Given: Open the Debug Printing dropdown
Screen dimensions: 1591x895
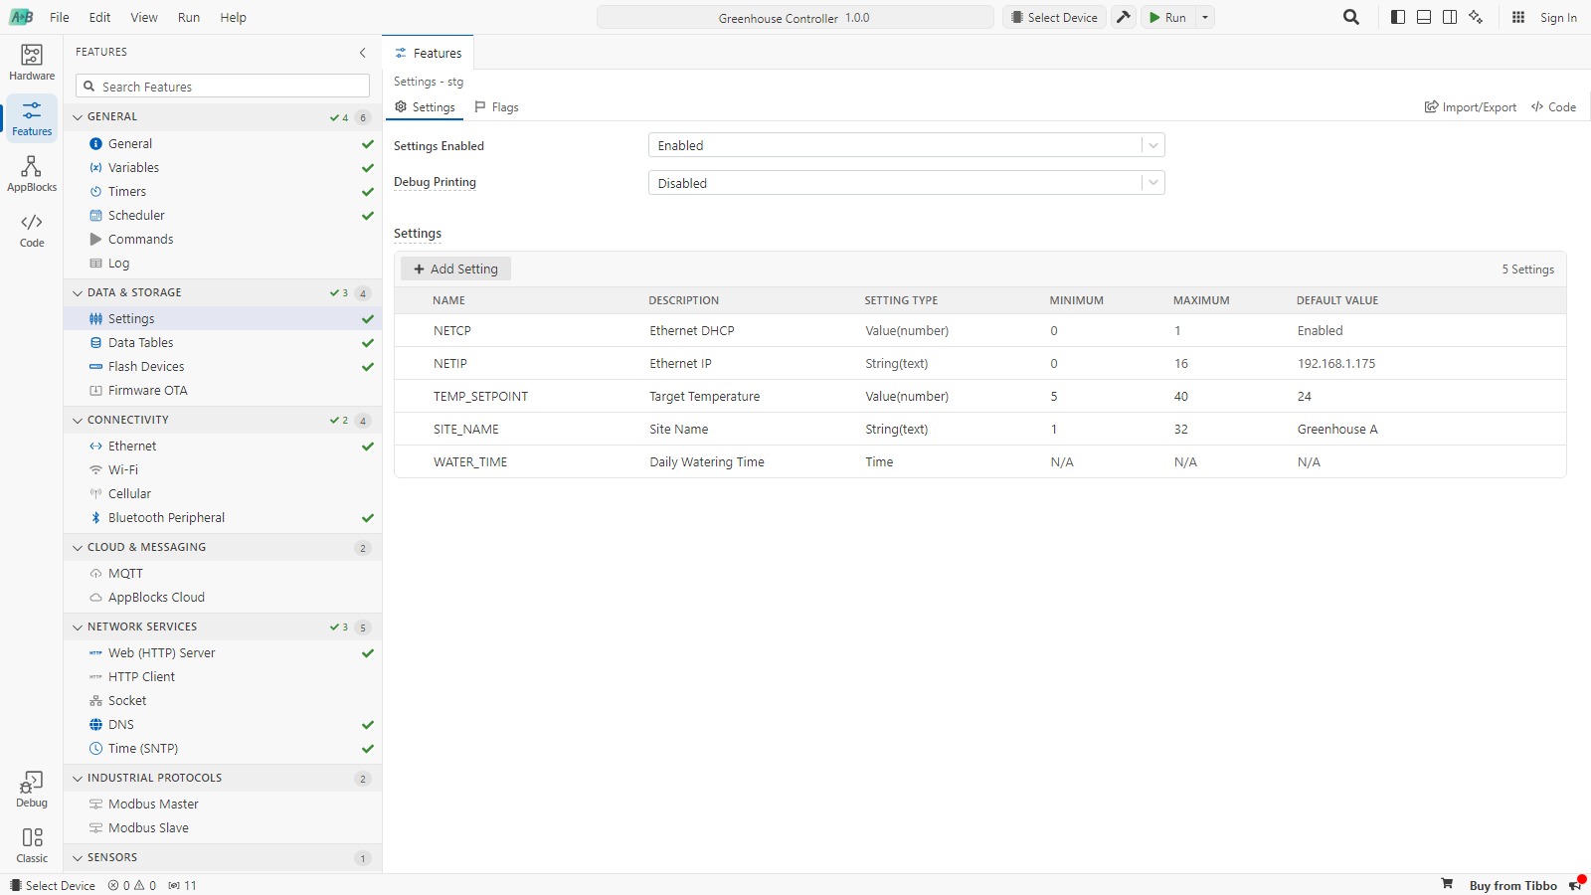Looking at the screenshot, I should [906, 183].
